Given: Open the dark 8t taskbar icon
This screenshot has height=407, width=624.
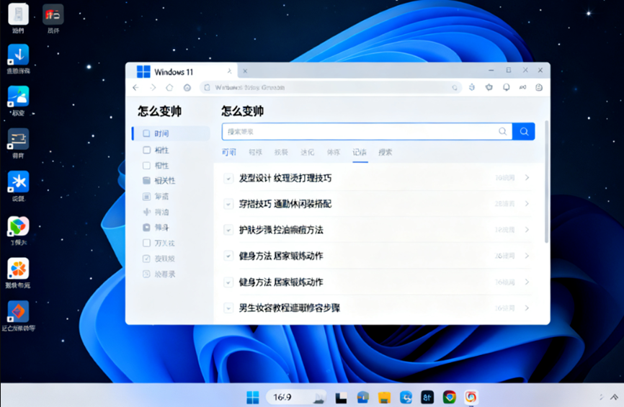Looking at the screenshot, I should point(427,397).
